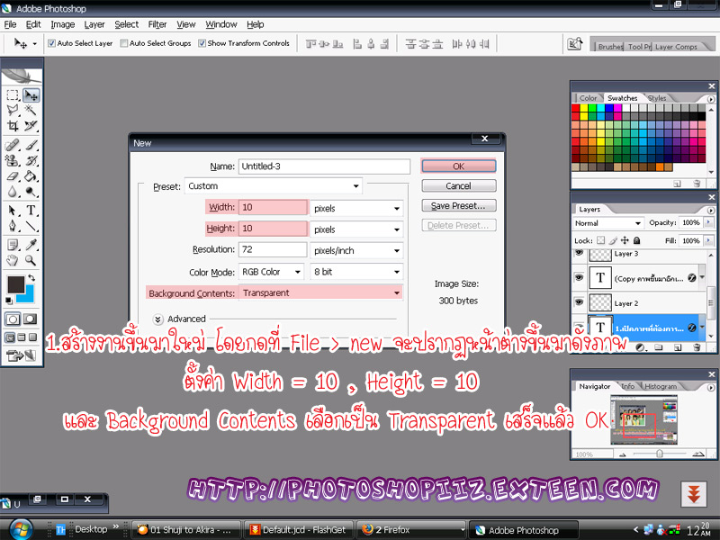Select the Lasso tool
Viewport: 720px width, 540px height.
13,110
